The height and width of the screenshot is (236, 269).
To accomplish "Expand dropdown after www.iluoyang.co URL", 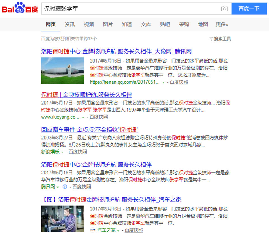I will 83,117.
